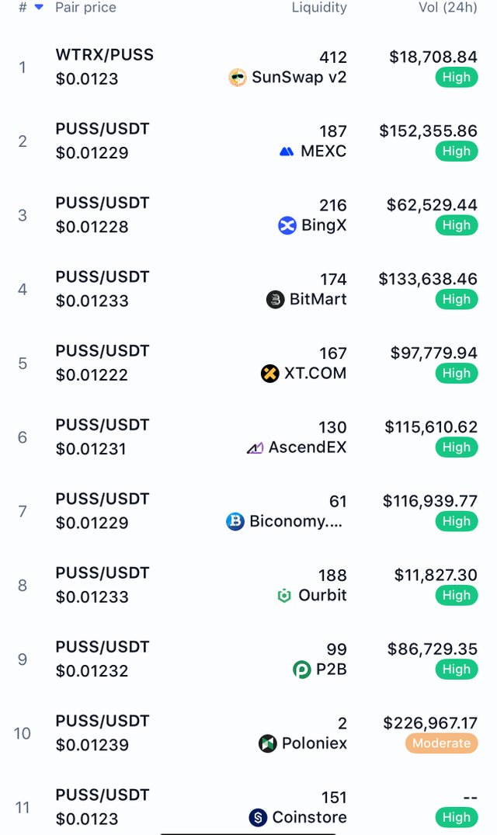497x835 pixels.
Task: Select the $152,355.86 volume value
Action: tap(429, 131)
